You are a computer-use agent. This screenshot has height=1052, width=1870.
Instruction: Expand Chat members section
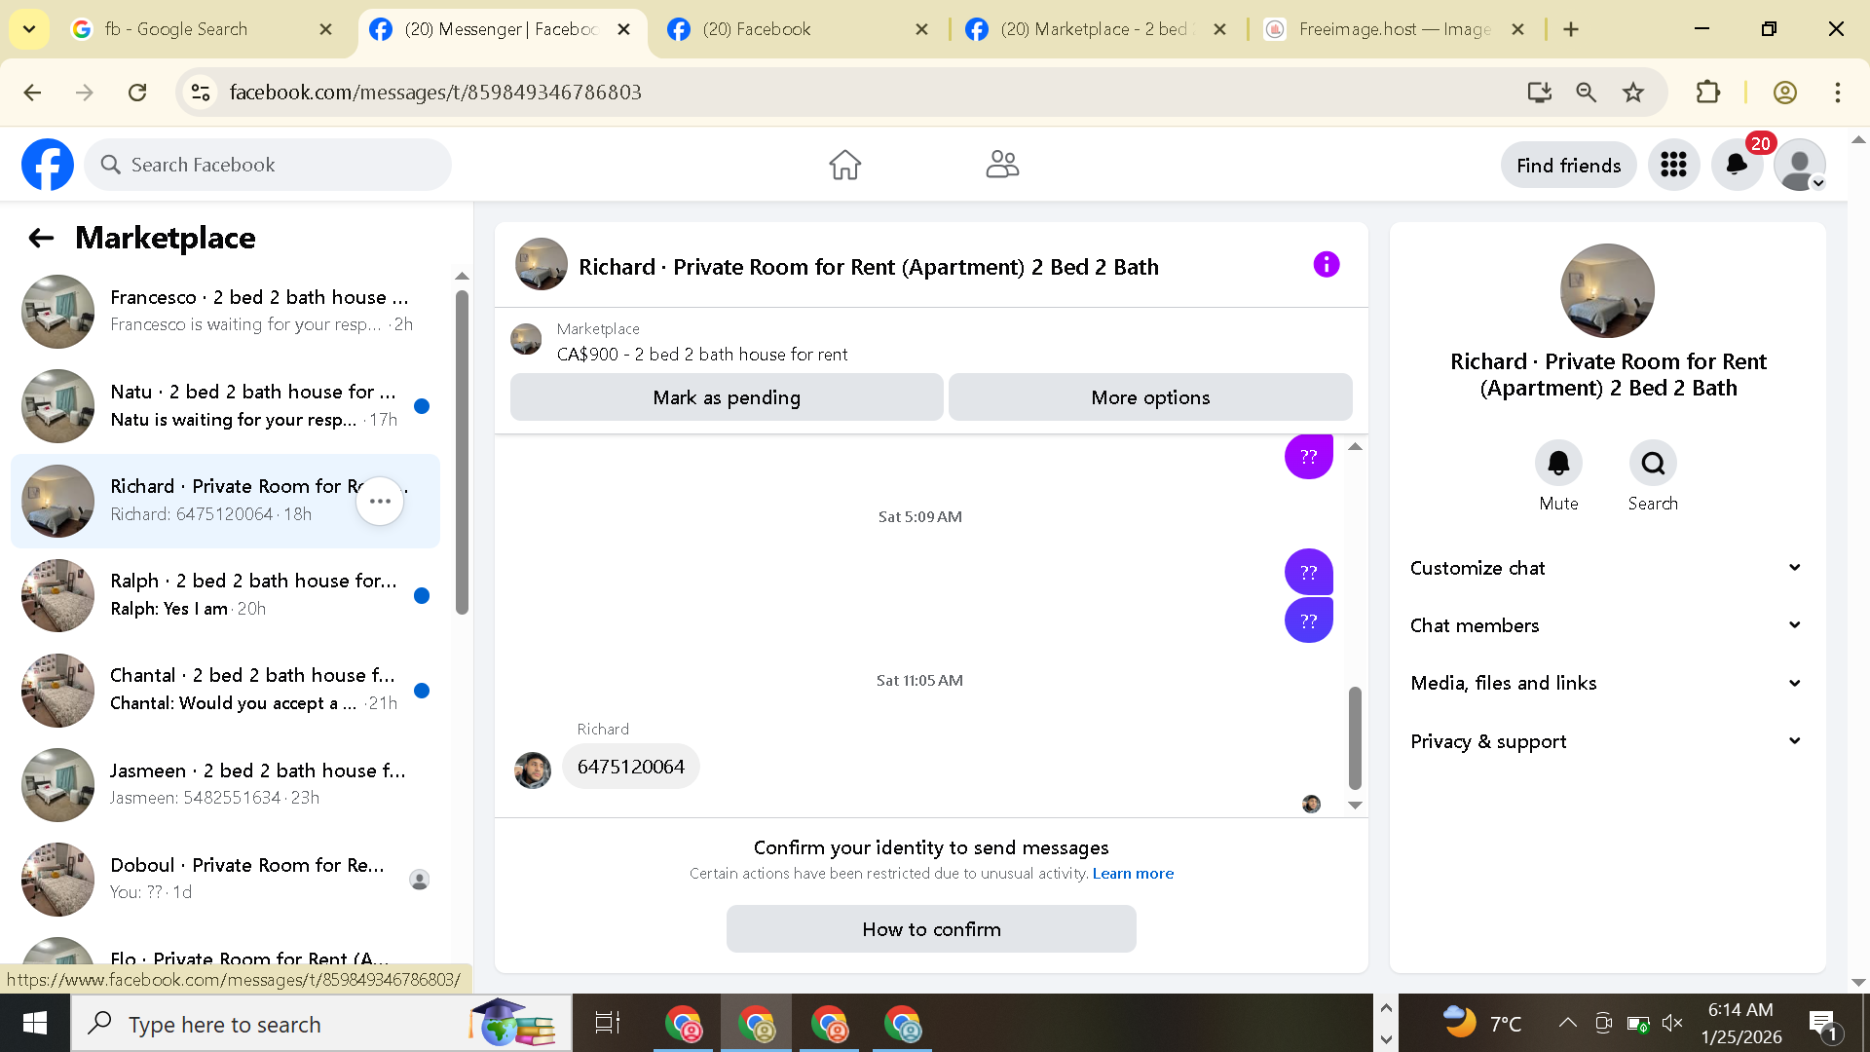coord(1607,625)
